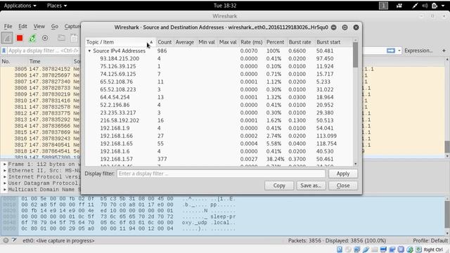Click the workspace indicator 1 in the top panel
The width and height of the screenshot is (450, 253).
coord(383,6)
